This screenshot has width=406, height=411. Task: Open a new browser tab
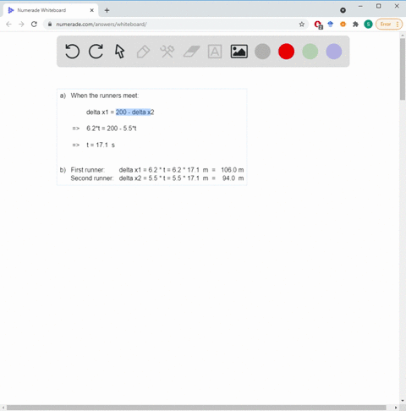tap(107, 10)
